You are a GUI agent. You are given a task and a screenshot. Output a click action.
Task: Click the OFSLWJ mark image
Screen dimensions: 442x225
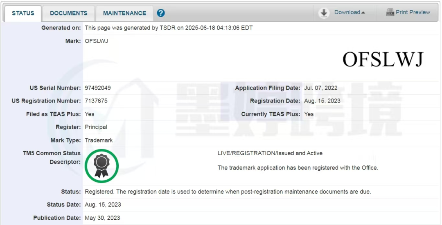[383, 59]
